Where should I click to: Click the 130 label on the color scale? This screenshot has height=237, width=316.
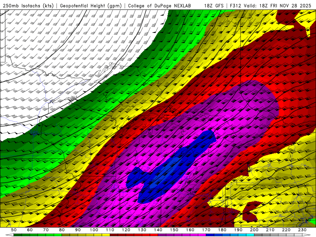[142, 230]
